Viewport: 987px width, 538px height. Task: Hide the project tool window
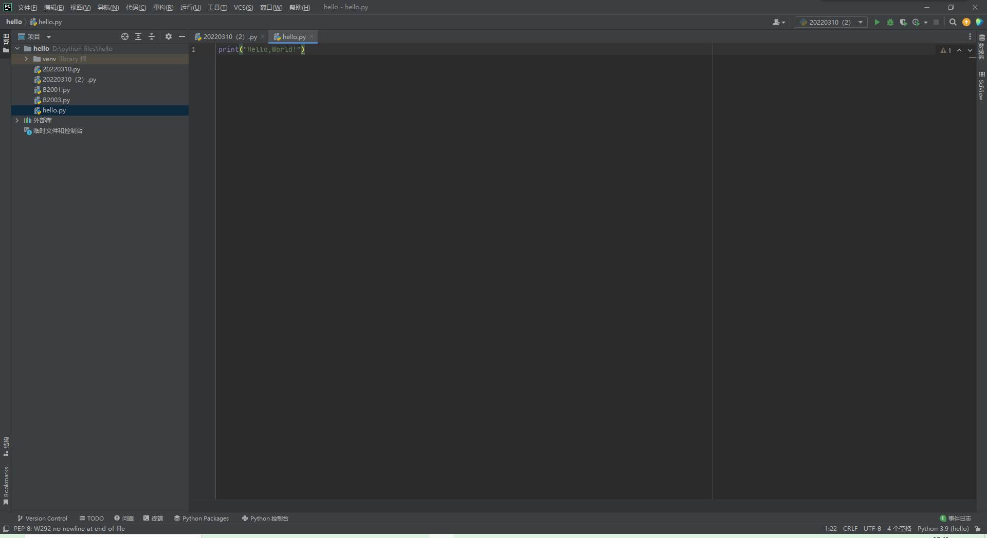point(182,36)
